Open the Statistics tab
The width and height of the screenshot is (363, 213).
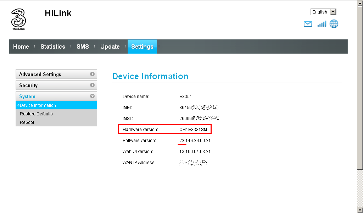coord(52,47)
